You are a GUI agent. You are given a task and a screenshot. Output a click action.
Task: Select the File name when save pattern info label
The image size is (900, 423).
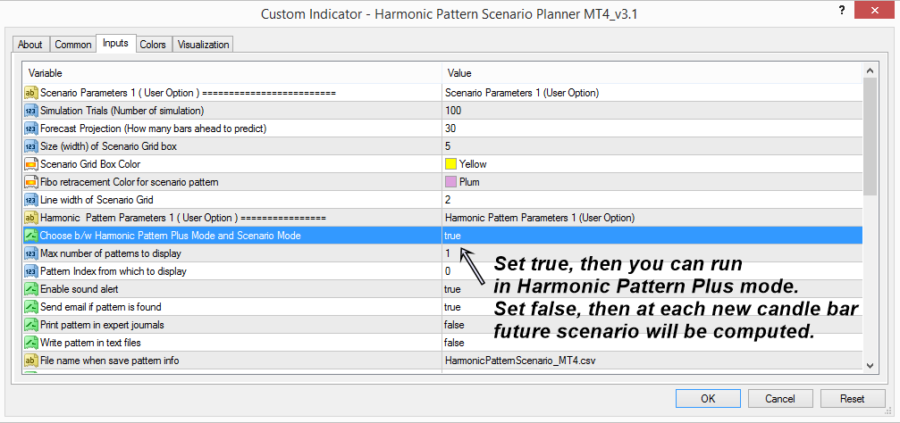tap(109, 361)
